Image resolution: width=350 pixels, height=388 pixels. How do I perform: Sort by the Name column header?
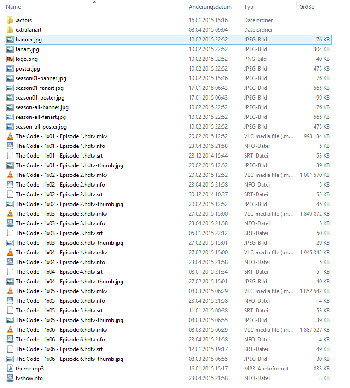point(13,7)
